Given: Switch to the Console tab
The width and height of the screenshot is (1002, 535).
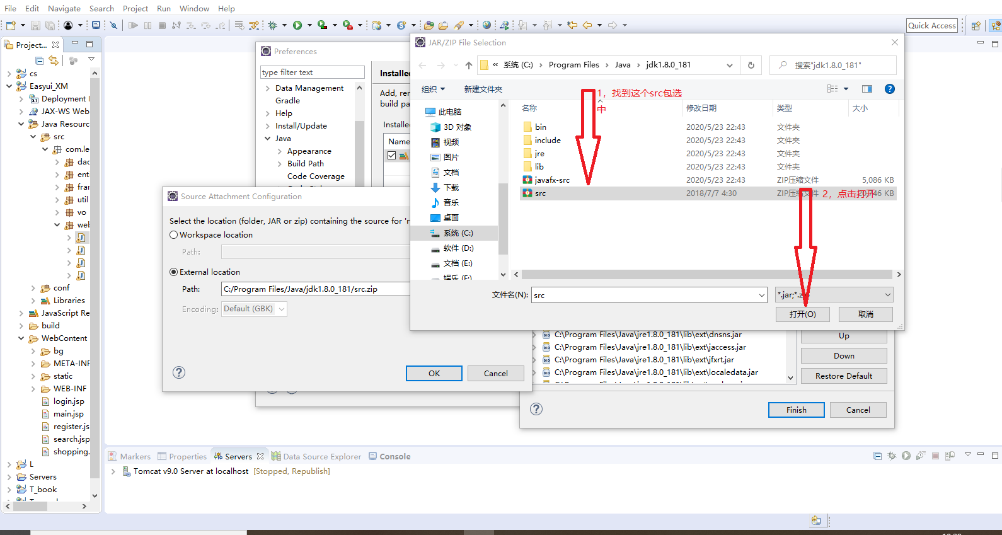Looking at the screenshot, I should point(389,456).
